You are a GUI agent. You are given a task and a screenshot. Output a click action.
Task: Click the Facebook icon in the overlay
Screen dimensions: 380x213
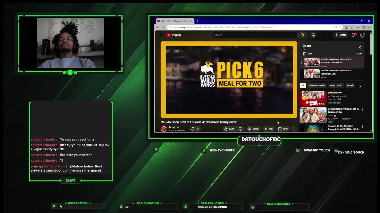pos(156,150)
